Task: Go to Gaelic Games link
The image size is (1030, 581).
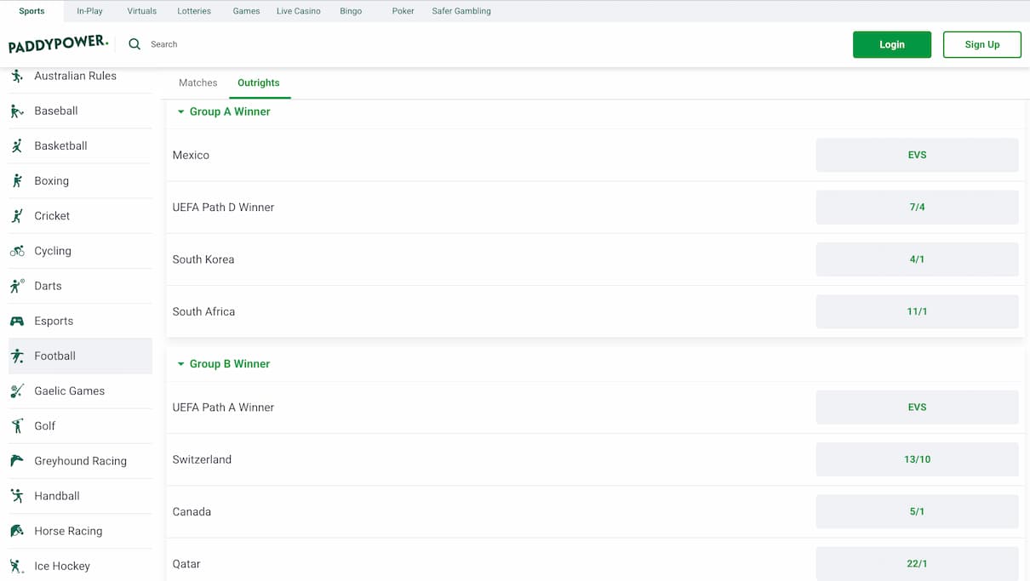Action: [80, 390]
